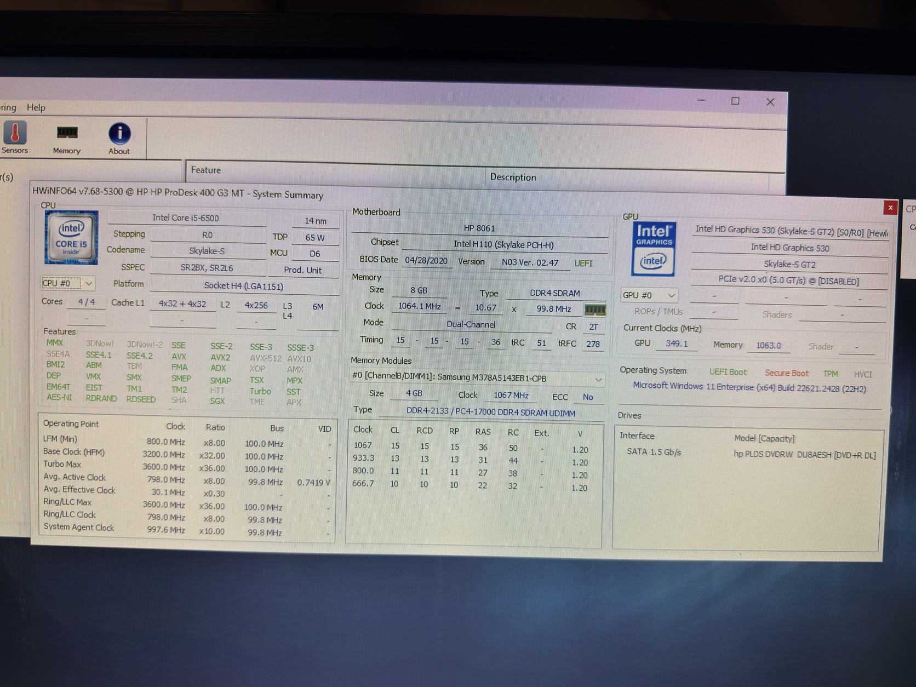
Task: Open the Help menu
Action: coord(36,107)
